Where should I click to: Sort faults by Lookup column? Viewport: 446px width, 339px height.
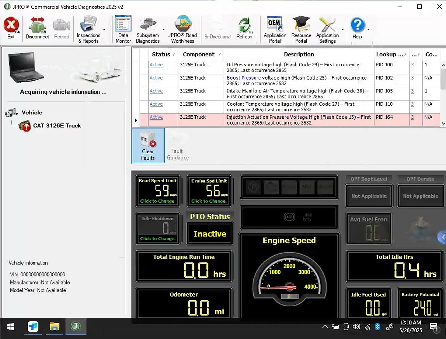coord(391,54)
